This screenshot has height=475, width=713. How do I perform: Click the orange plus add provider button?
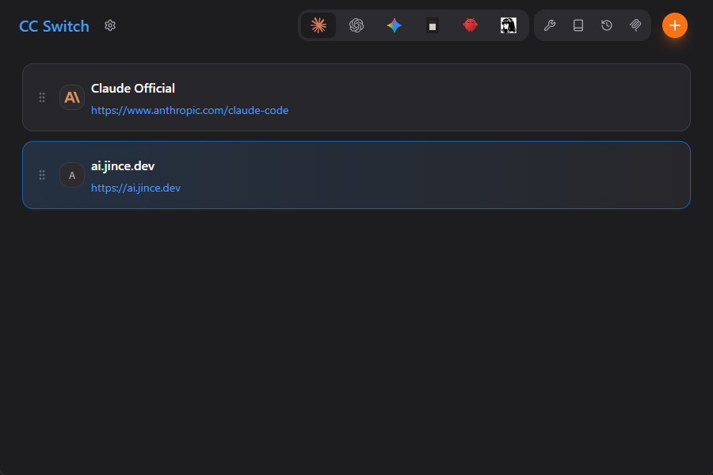click(x=675, y=25)
